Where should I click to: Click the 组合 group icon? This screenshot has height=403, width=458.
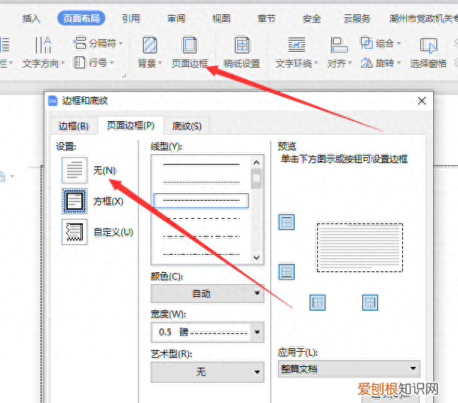coord(367,43)
